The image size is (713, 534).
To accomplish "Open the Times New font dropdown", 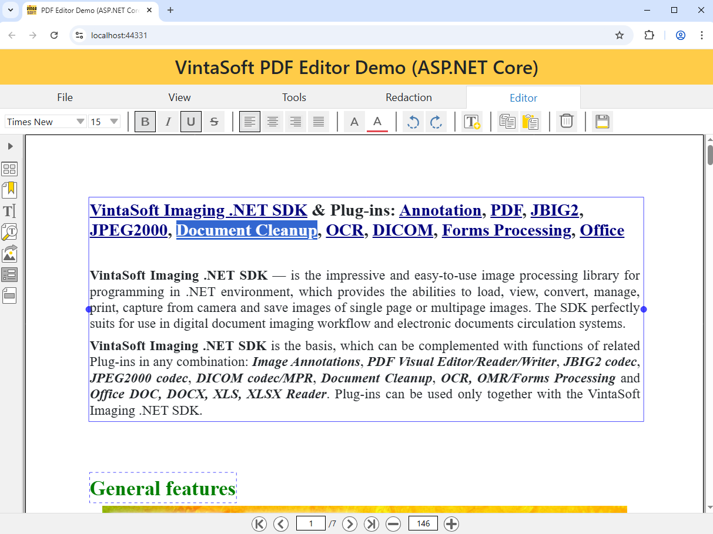I will click(x=46, y=122).
